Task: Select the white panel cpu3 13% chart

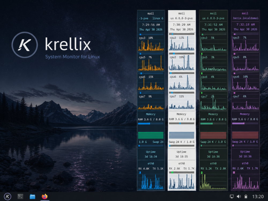Action: tap(182, 43)
